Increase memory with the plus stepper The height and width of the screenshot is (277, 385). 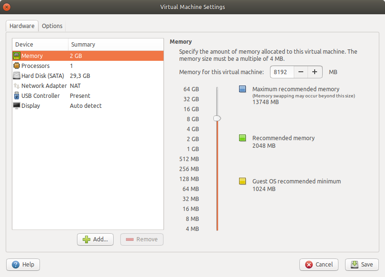click(x=315, y=72)
